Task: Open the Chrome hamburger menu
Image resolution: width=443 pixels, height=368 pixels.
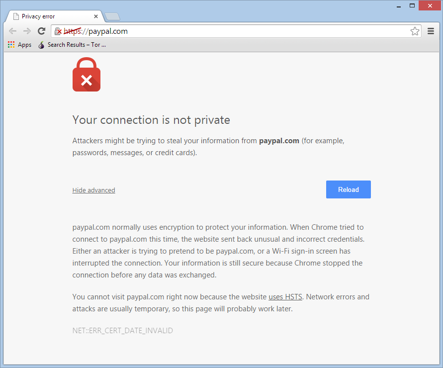Action: [x=431, y=31]
